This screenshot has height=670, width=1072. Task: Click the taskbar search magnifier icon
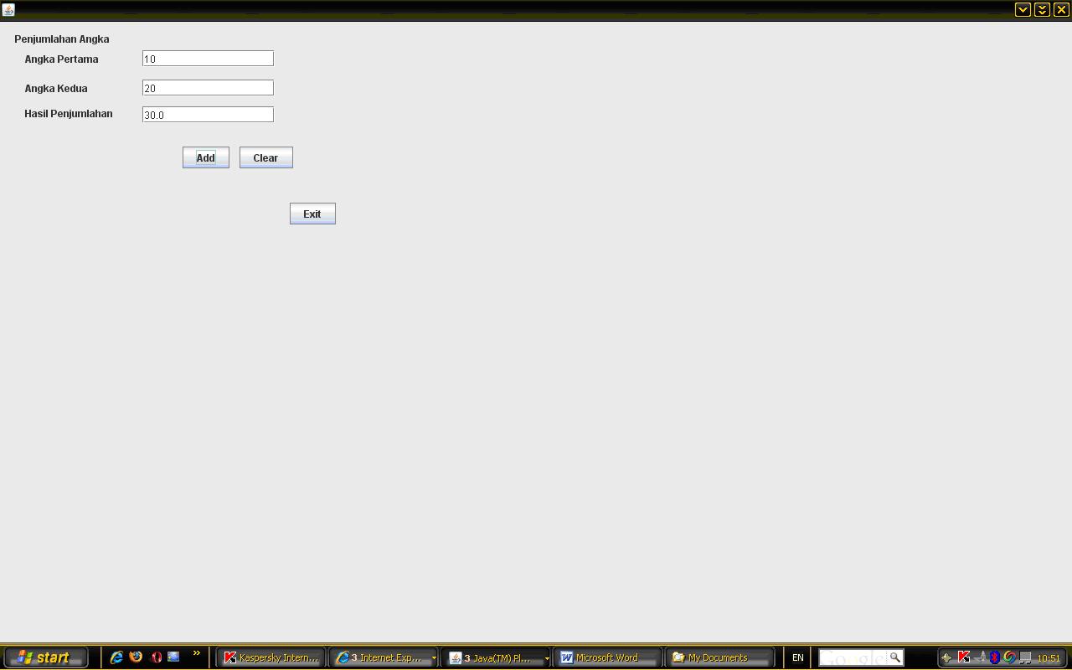(x=895, y=657)
